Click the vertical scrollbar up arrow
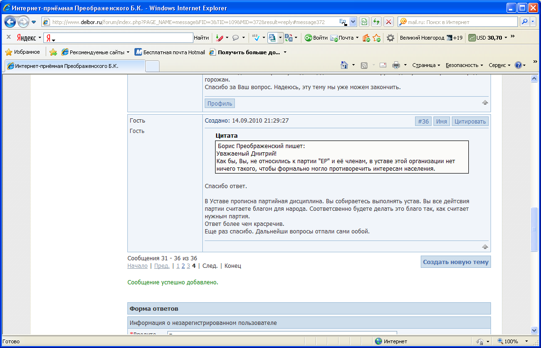The image size is (541, 348). [534, 79]
